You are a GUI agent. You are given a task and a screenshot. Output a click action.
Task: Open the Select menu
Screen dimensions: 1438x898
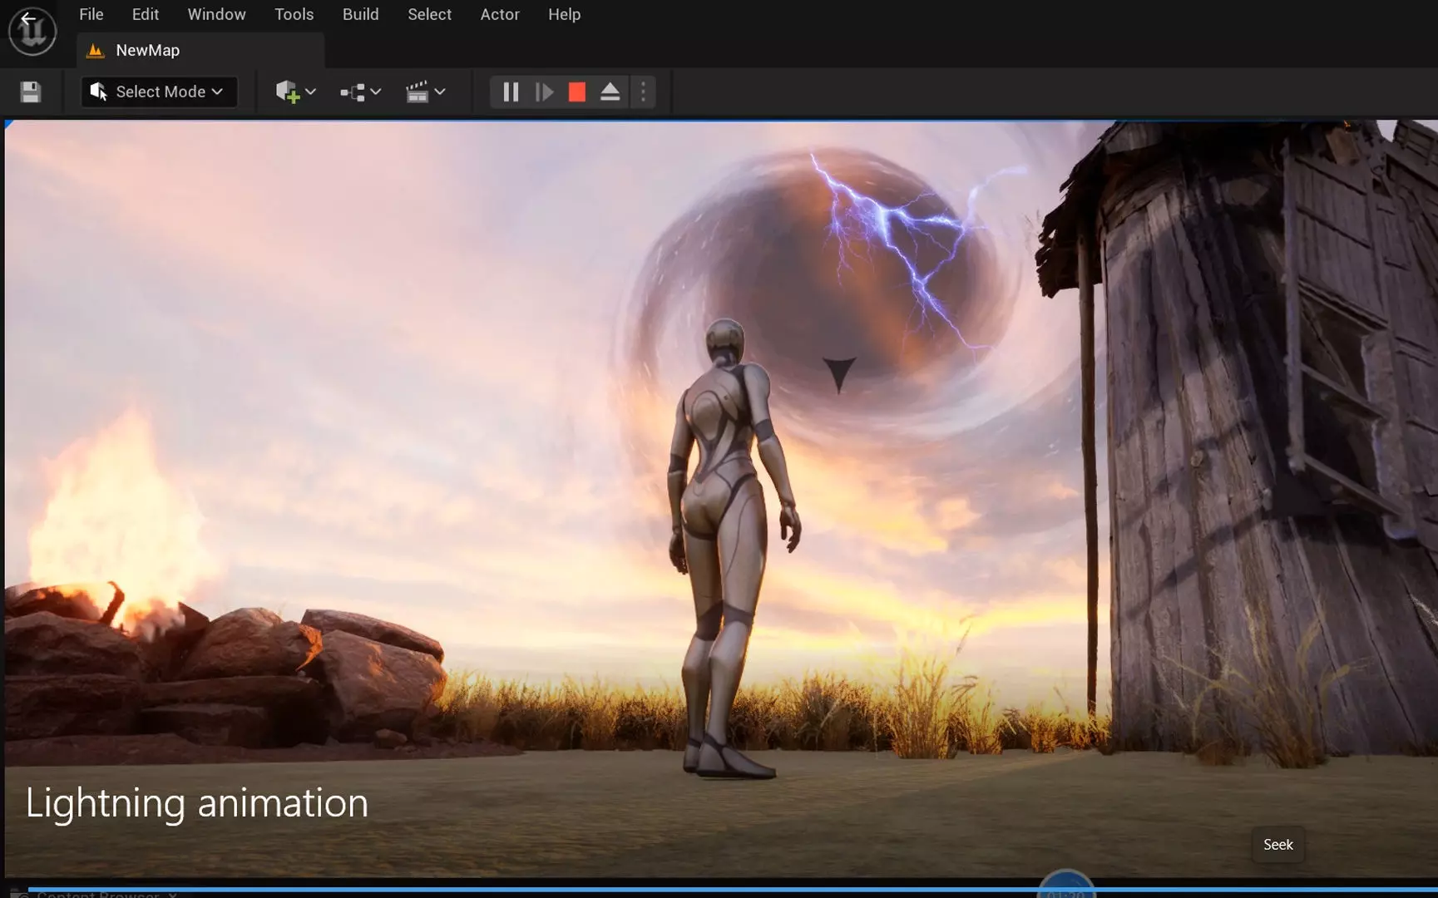429,14
